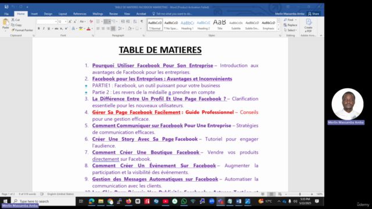This screenshot has width=372, height=209.
Task: Clear all formatting with eraser icon
Action: [x=91, y=21]
